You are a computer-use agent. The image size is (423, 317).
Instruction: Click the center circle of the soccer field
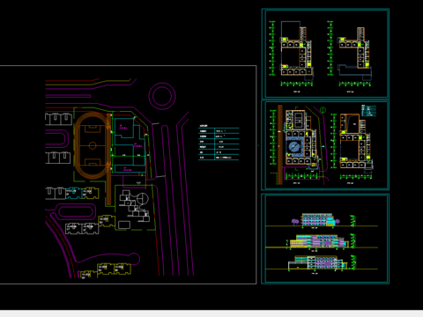93,145
